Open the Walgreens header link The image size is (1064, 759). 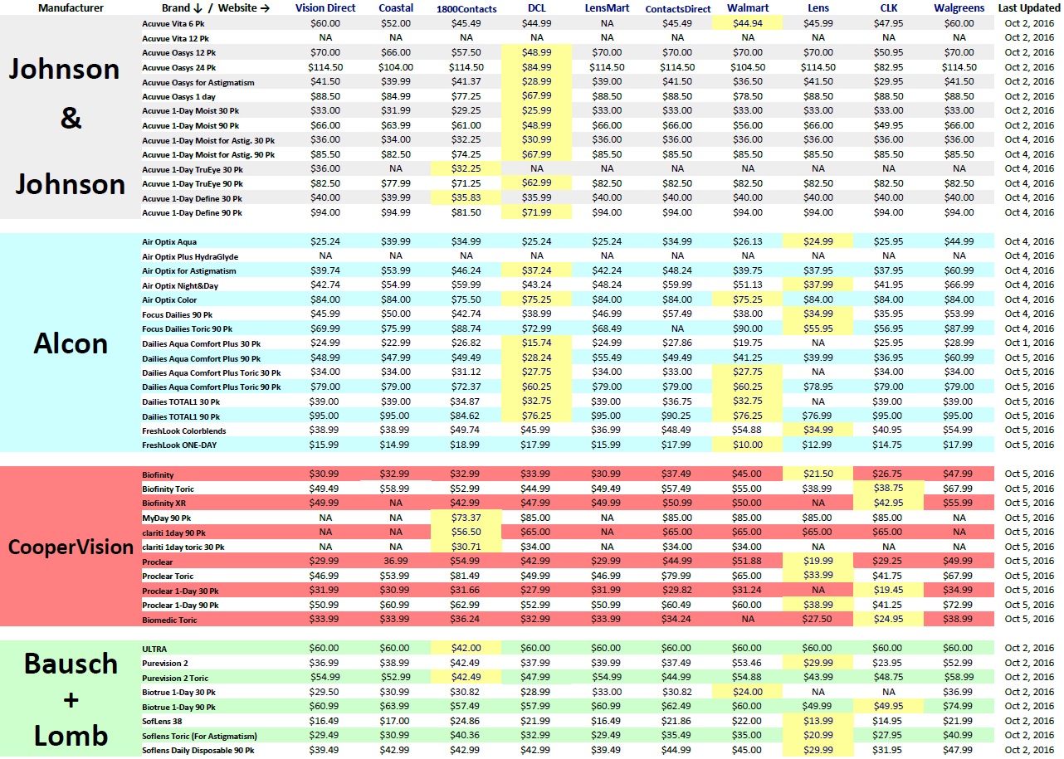coord(959,7)
